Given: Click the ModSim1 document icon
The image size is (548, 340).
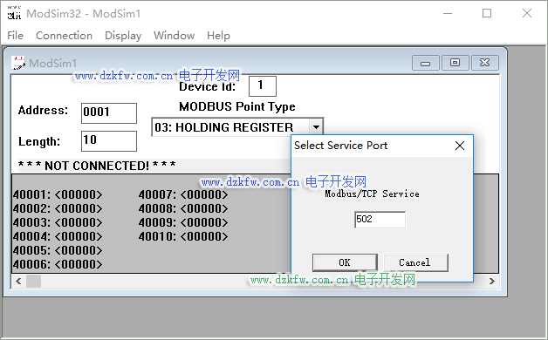Looking at the screenshot, I should click(x=18, y=63).
